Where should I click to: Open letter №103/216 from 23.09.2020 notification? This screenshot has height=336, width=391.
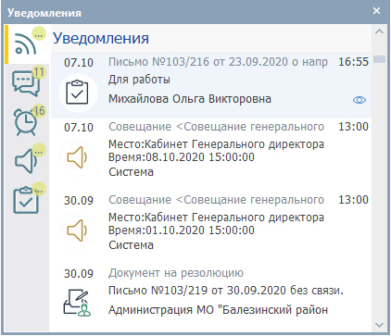tap(218, 62)
